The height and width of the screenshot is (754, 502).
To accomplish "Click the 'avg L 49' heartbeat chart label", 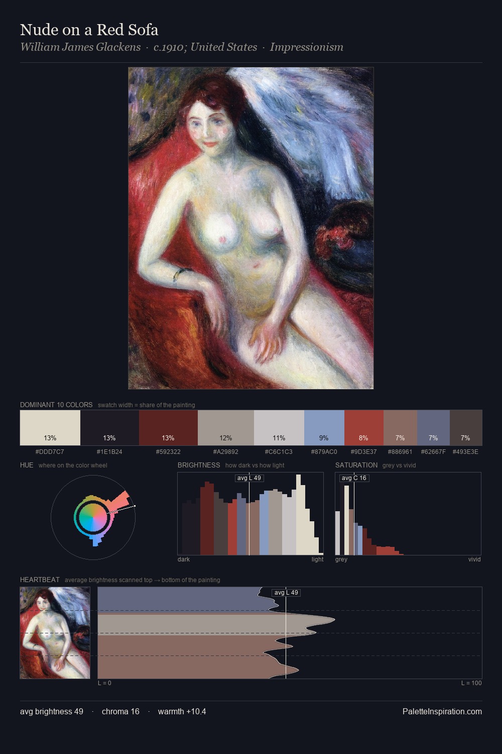I will 286,593.
